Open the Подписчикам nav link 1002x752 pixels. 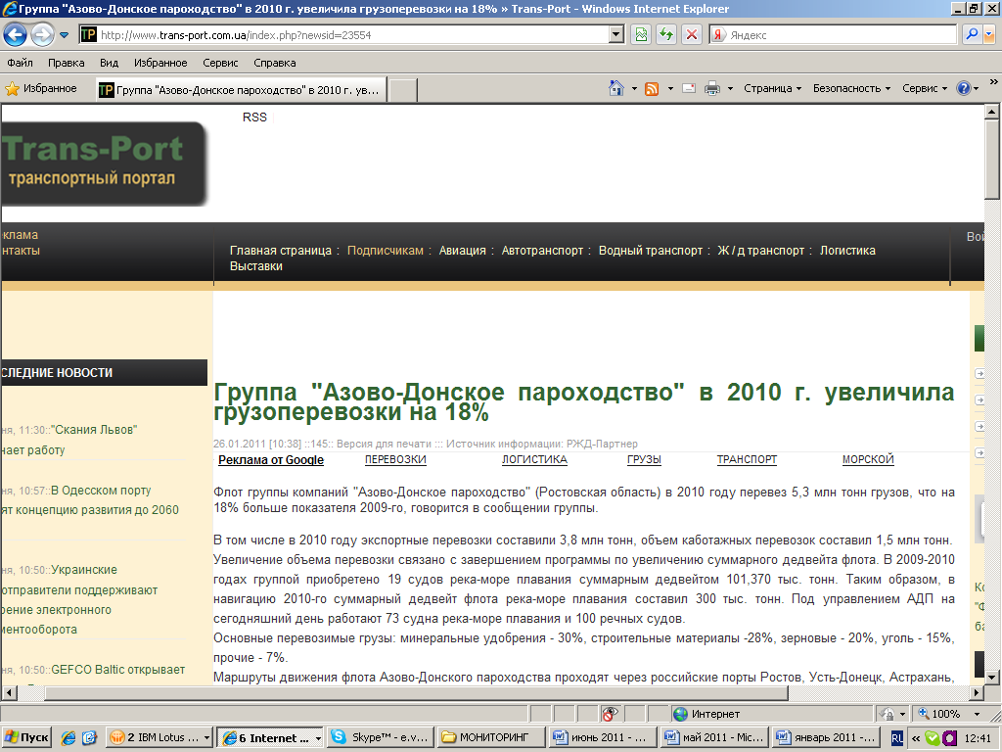point(386,251)
